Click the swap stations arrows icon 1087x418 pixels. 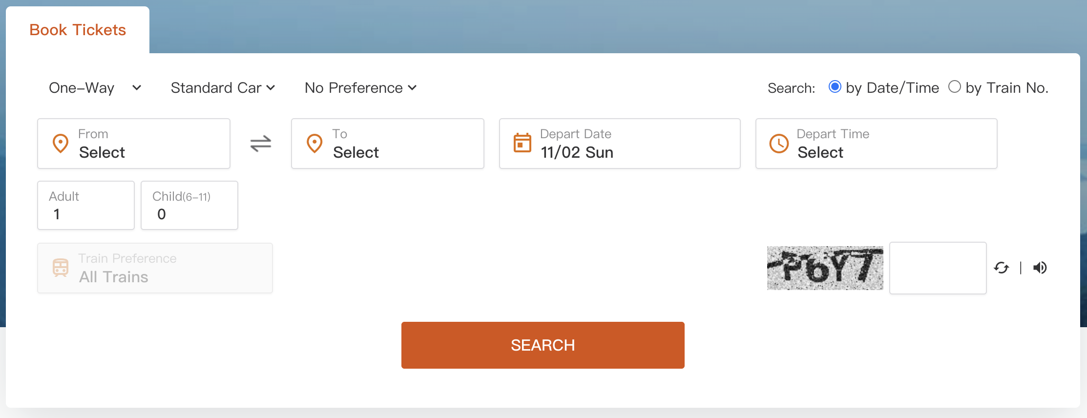point(261,144)
